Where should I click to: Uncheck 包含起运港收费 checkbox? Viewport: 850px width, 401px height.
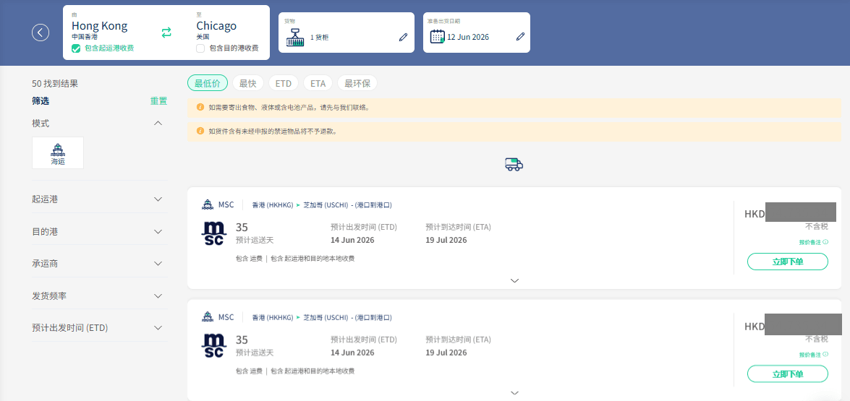(x=76, y=48)
